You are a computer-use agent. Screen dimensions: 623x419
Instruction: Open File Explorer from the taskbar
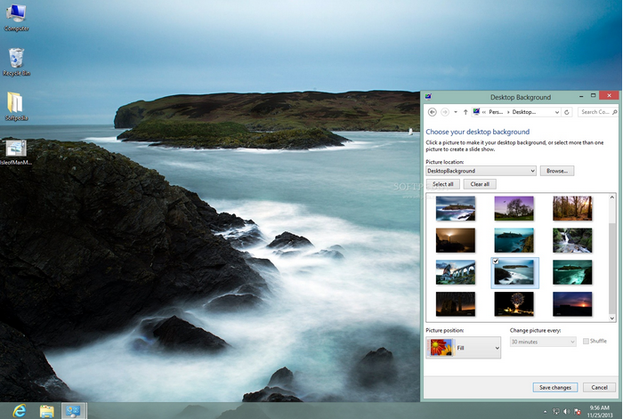coord(46,411)
